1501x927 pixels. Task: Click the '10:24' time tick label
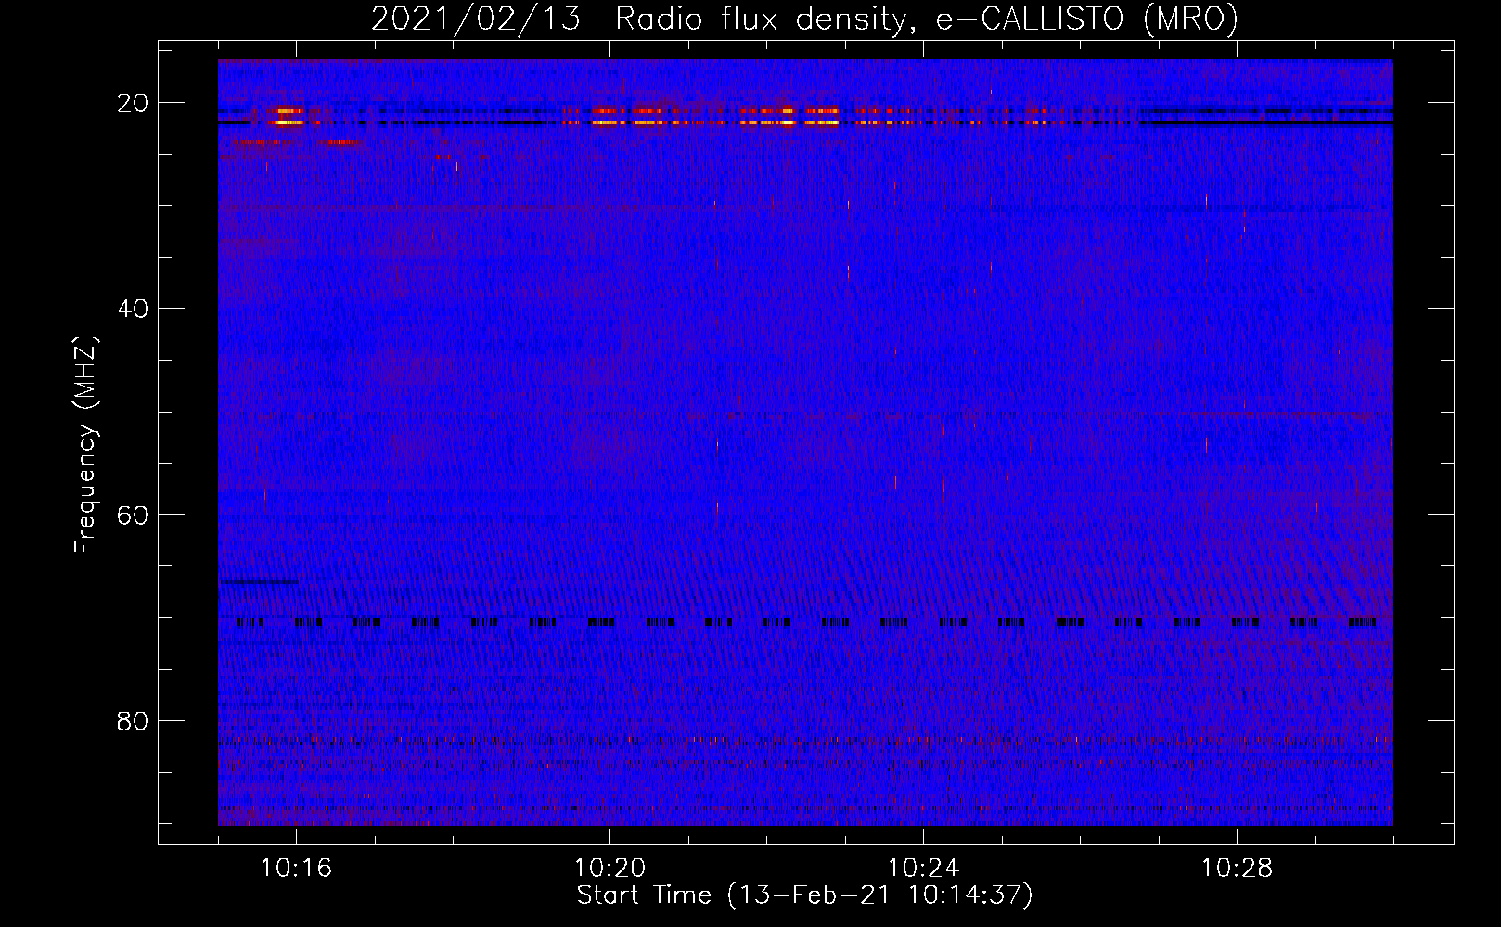point(923,869)
